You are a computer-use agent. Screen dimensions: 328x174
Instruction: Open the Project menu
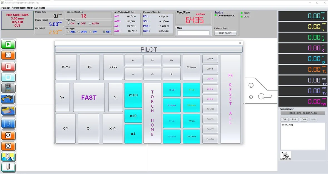click(6, 8)
